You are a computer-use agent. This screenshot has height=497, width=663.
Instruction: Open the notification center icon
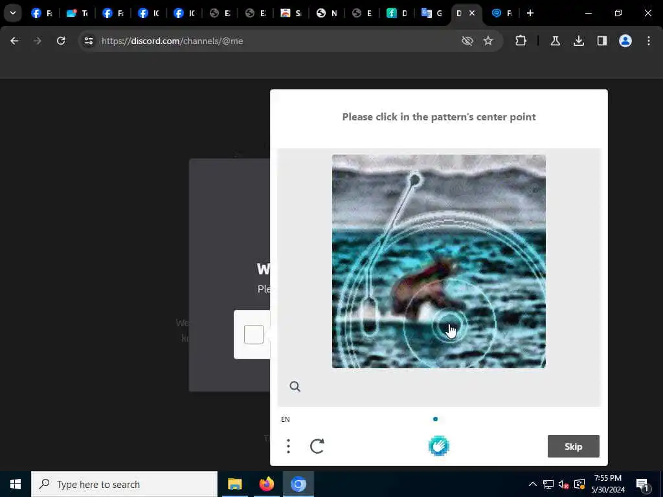(643, 484)
